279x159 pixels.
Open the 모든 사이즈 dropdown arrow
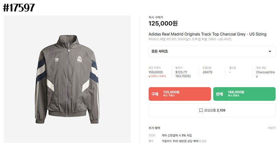(270, 51)
